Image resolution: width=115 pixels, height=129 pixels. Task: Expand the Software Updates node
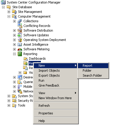[x=14, y=35]
